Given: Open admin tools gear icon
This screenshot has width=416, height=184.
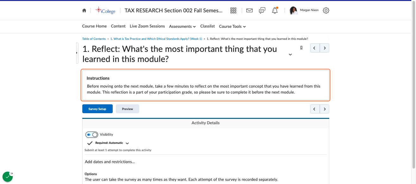Looking at the screenshot, I should [x=326, y=10].
